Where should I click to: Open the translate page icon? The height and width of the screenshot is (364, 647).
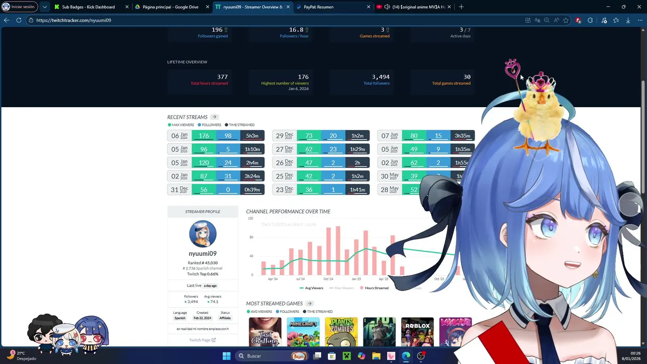tap(537, 20)
